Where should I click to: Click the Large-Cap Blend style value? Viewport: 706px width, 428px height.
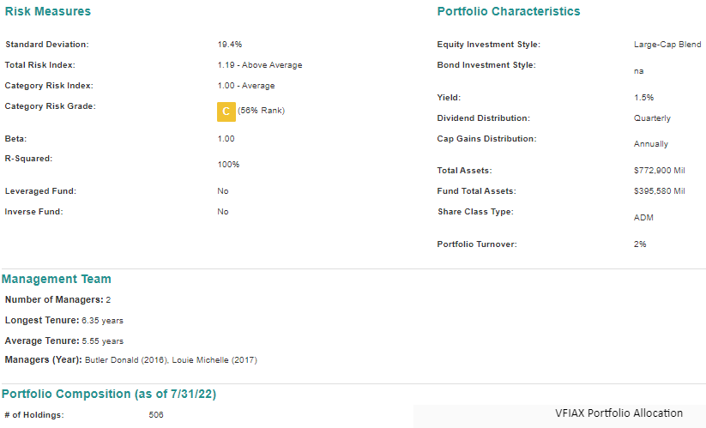click(x=667, y=45)
